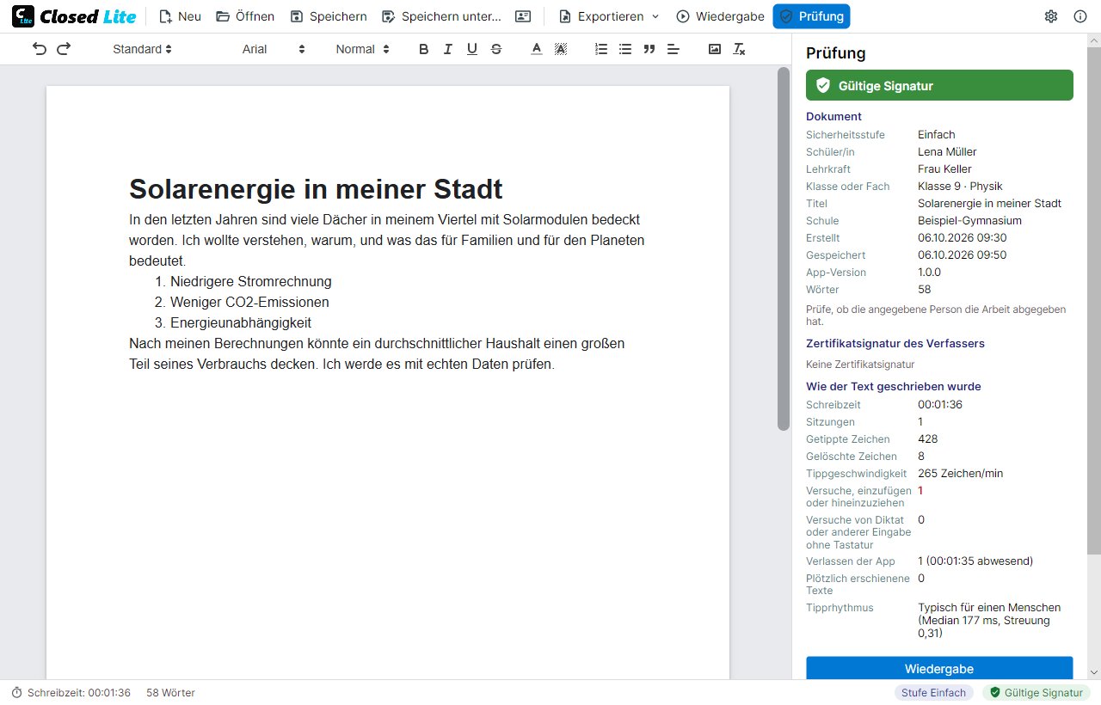Screen dimensions: 1101x705
Task: Click the green Gültige Signatur banner
Action: click(939, 85)
